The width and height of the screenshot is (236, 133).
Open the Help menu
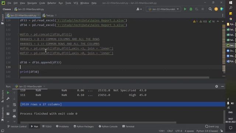pyautogui.click(x=94, y=3)
